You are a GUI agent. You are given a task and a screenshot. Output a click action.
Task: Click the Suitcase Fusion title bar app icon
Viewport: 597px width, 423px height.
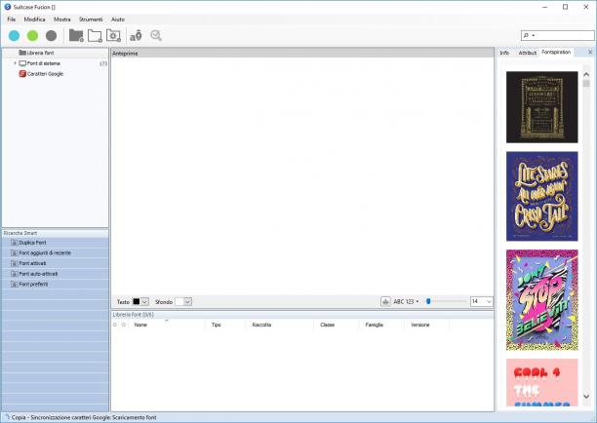pyautogui.click(x=7, y=7)
